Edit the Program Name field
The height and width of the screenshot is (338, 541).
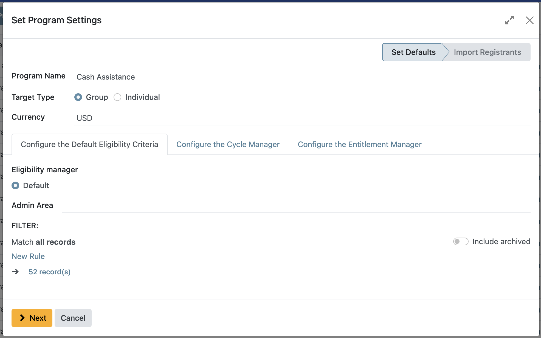click(x=192, y=77)
